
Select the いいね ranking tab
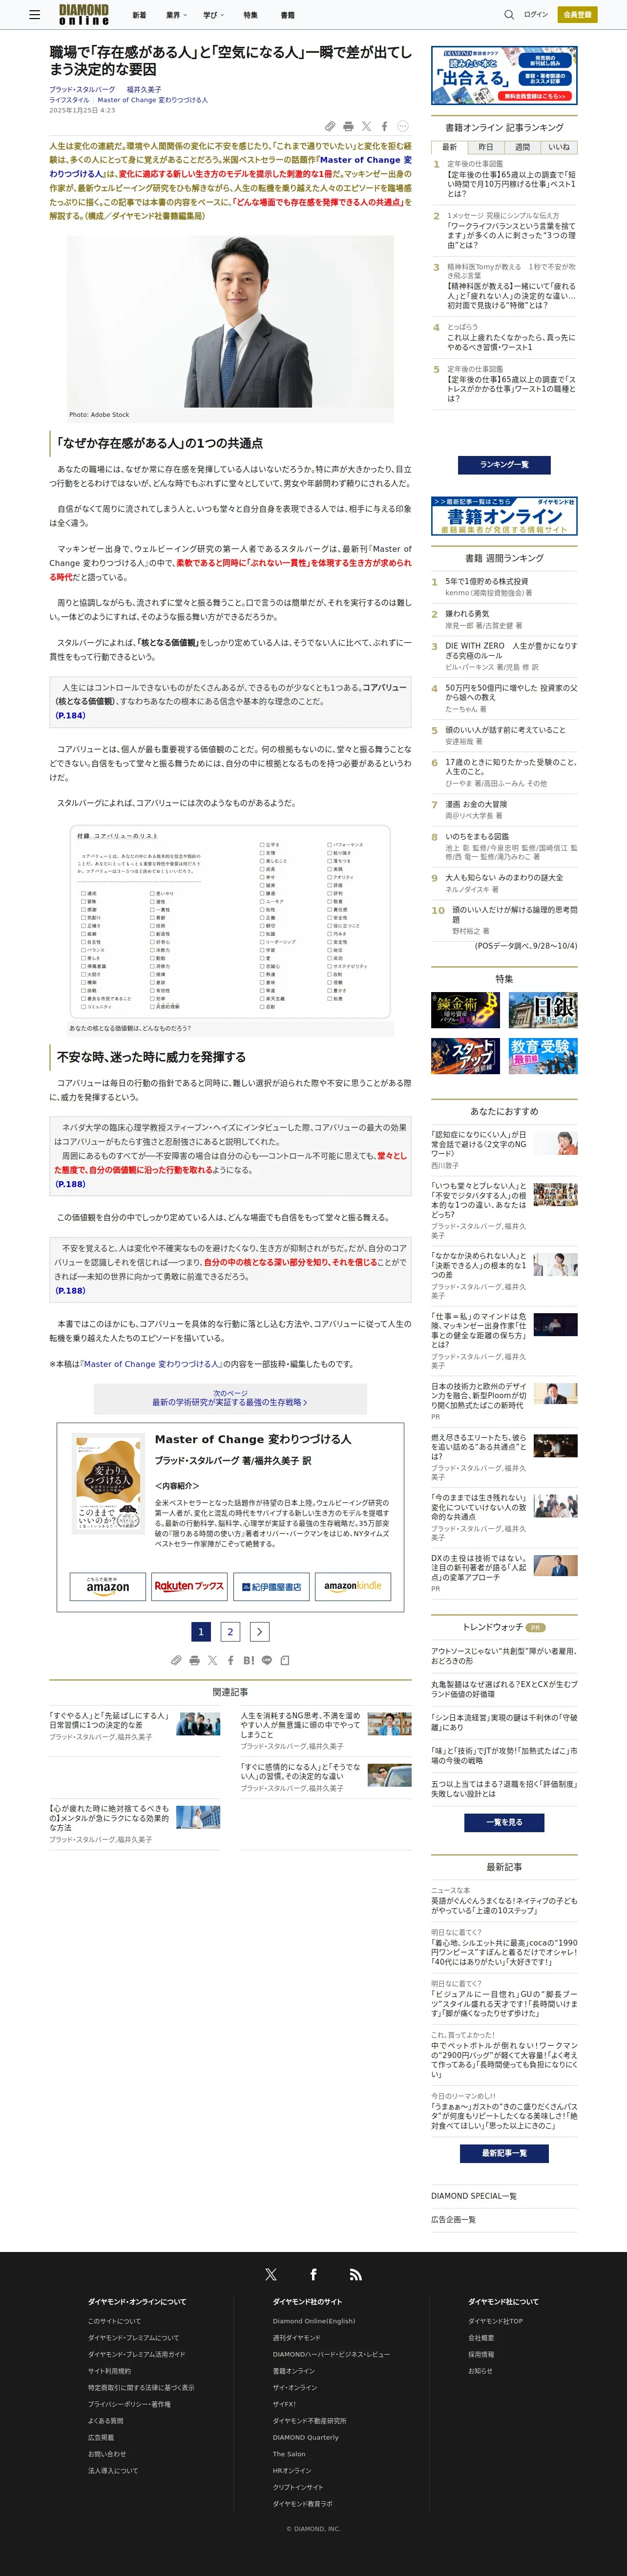click(559, 147)
